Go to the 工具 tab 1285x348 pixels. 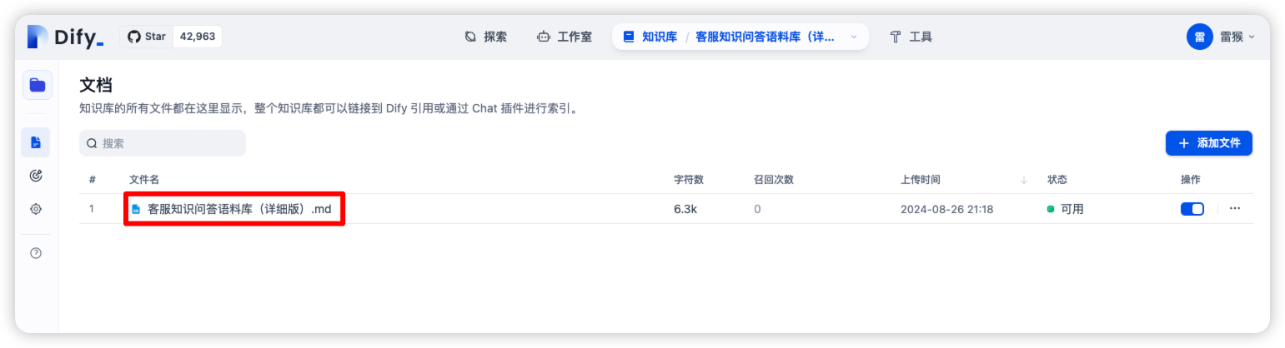pyautogui.click(x=911, y=37)
